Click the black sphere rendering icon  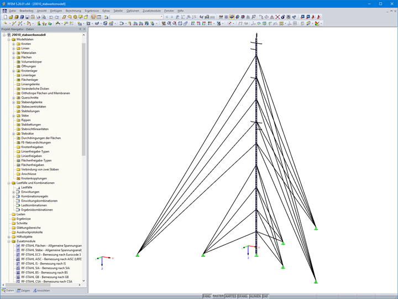pos(283,17)
